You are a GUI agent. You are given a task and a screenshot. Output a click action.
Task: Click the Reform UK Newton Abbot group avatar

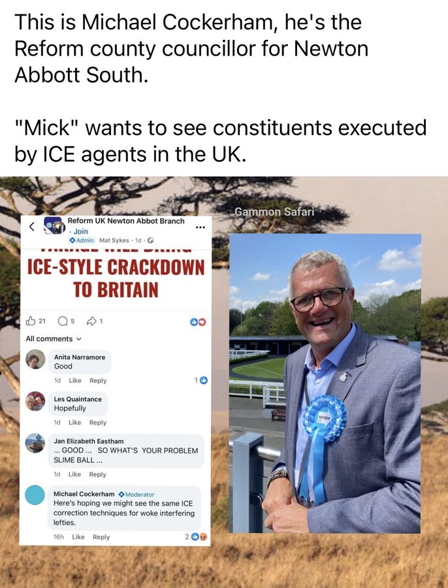[54, 226]
